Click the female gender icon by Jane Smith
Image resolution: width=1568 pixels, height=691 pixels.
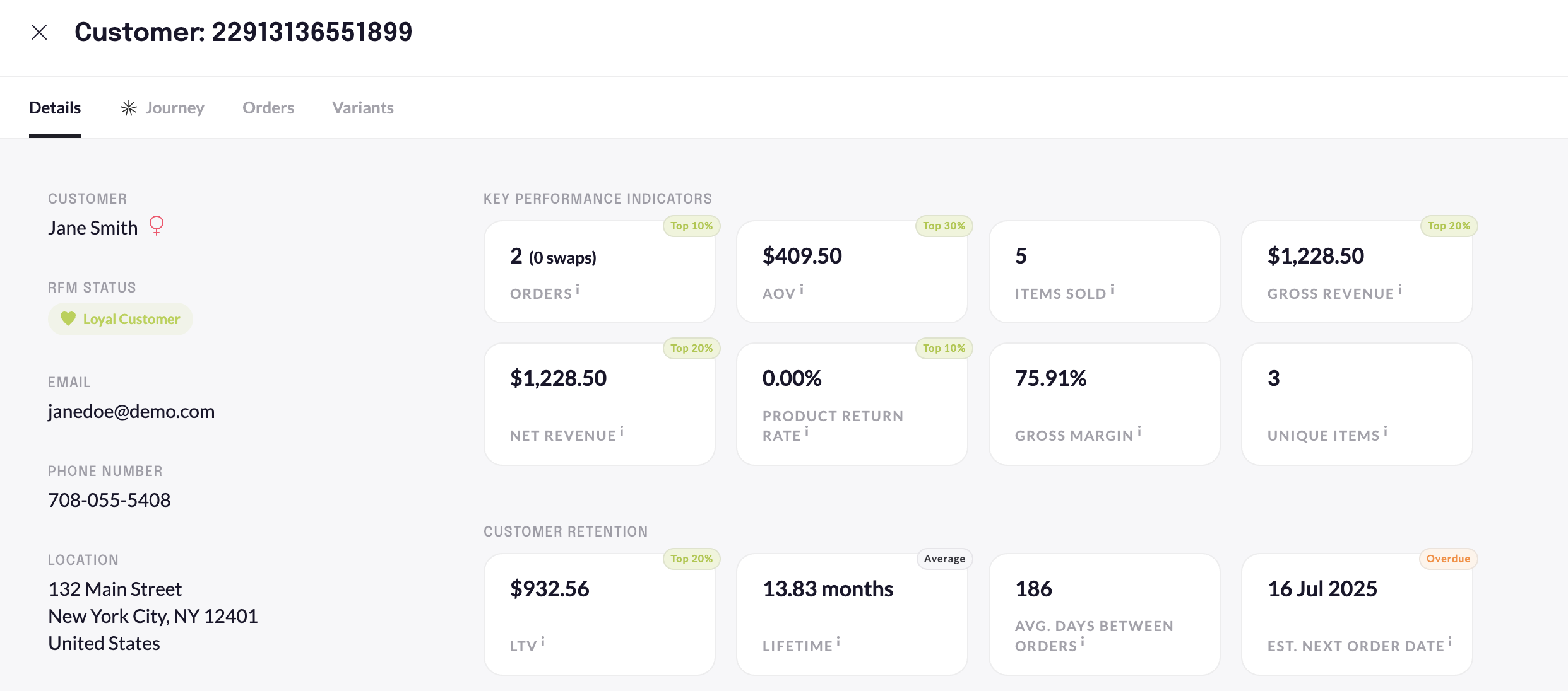(x=157, y=226)
